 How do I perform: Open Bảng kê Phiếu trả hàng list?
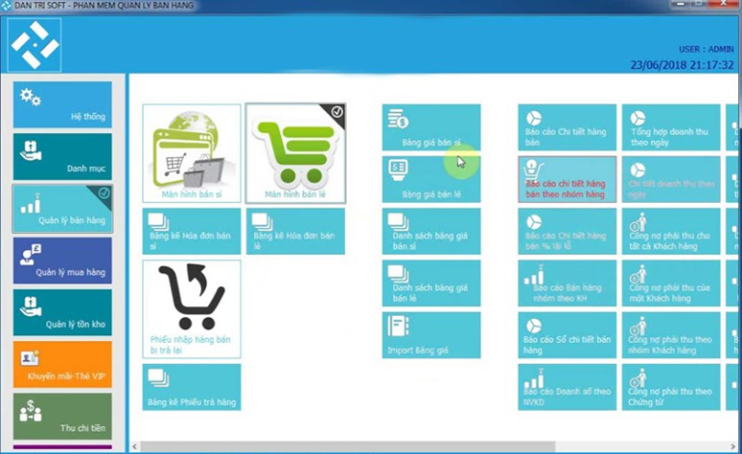[191, 387]
